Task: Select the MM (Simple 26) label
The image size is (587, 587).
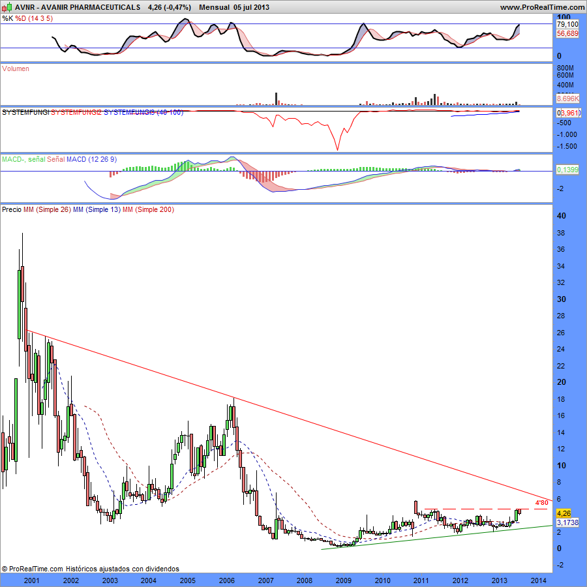Action: point(47,209)
